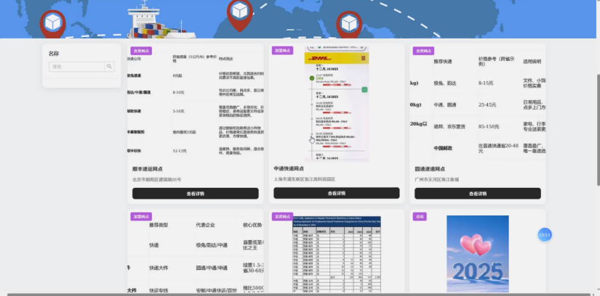Screen dimensions: 600x296
Task: Click the 85-150元 price cell
Action: (x=489, y=126)
